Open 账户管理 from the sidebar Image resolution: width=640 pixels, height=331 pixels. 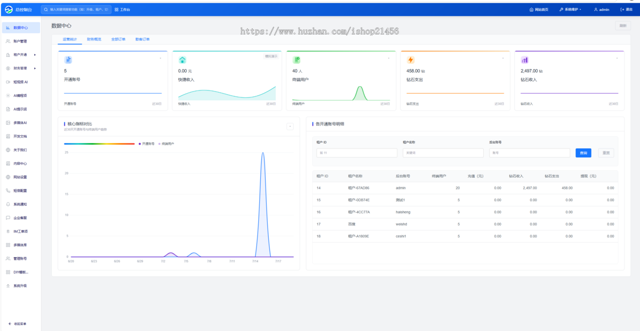20,41
